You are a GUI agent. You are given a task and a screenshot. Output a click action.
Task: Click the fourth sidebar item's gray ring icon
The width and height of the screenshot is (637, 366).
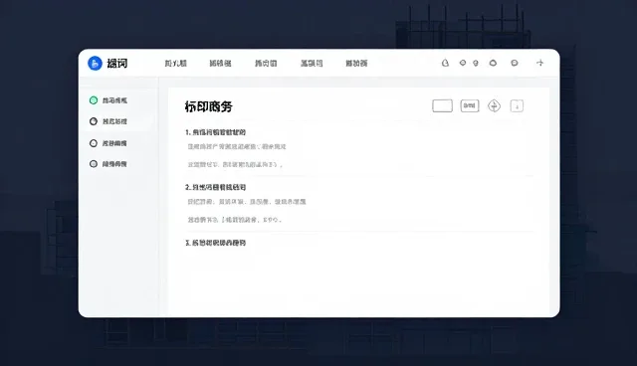[94, 164]
